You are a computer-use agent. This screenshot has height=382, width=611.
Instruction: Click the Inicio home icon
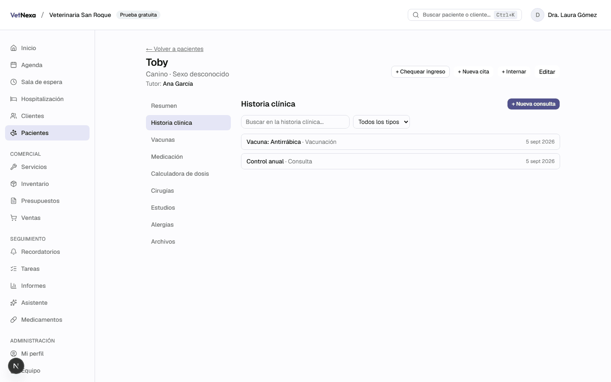point(14,48)
